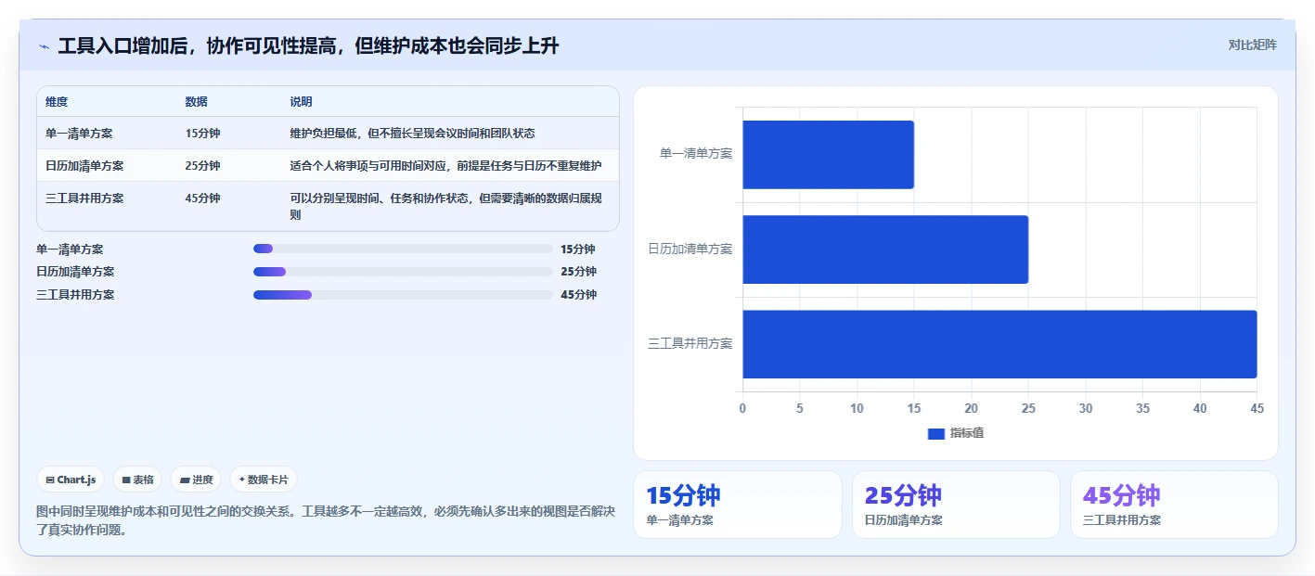This screenshot has width=1315, height=576.
Task: Click the chart y-axis label 单一清单方案
Action: tap(696, 154)
